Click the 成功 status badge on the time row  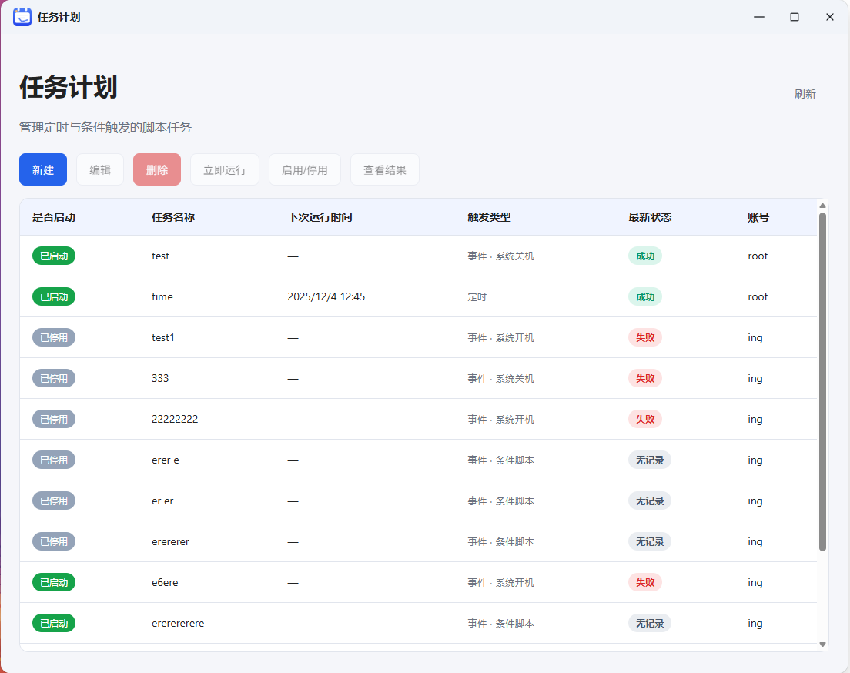coord(645,296)
